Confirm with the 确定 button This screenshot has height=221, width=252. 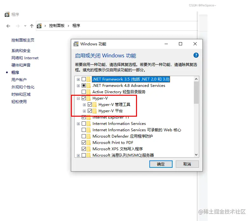161,164
